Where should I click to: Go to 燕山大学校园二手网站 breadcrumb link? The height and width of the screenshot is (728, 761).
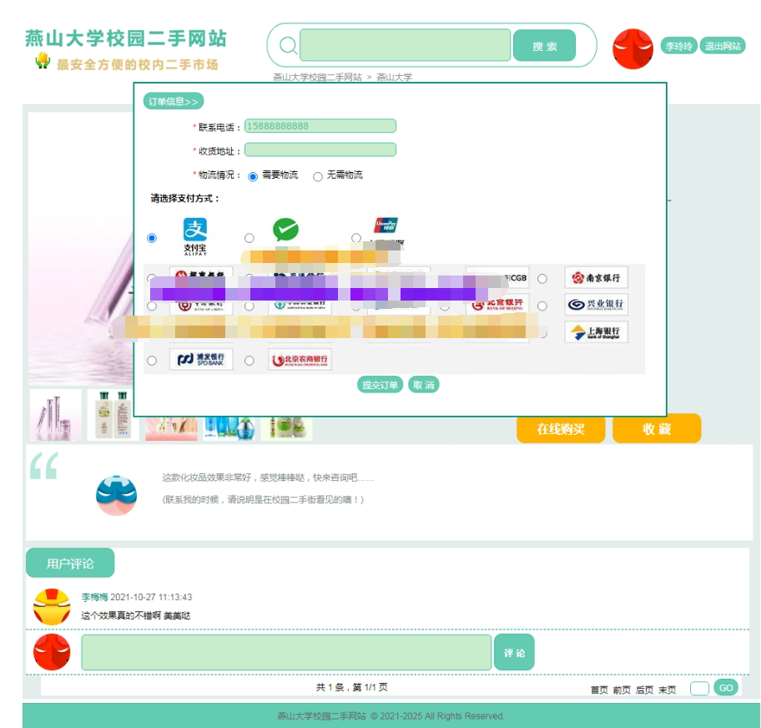[x=317, y=77]
